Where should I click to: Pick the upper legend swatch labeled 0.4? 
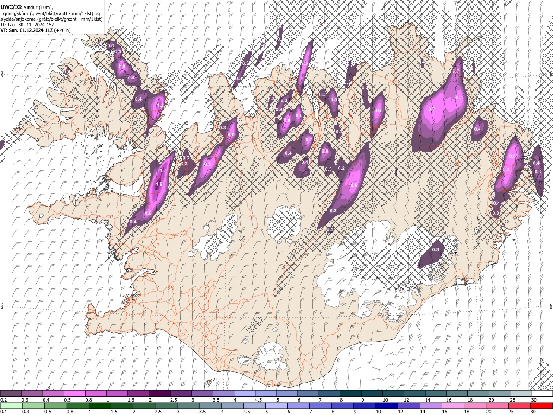click(53, 394)
